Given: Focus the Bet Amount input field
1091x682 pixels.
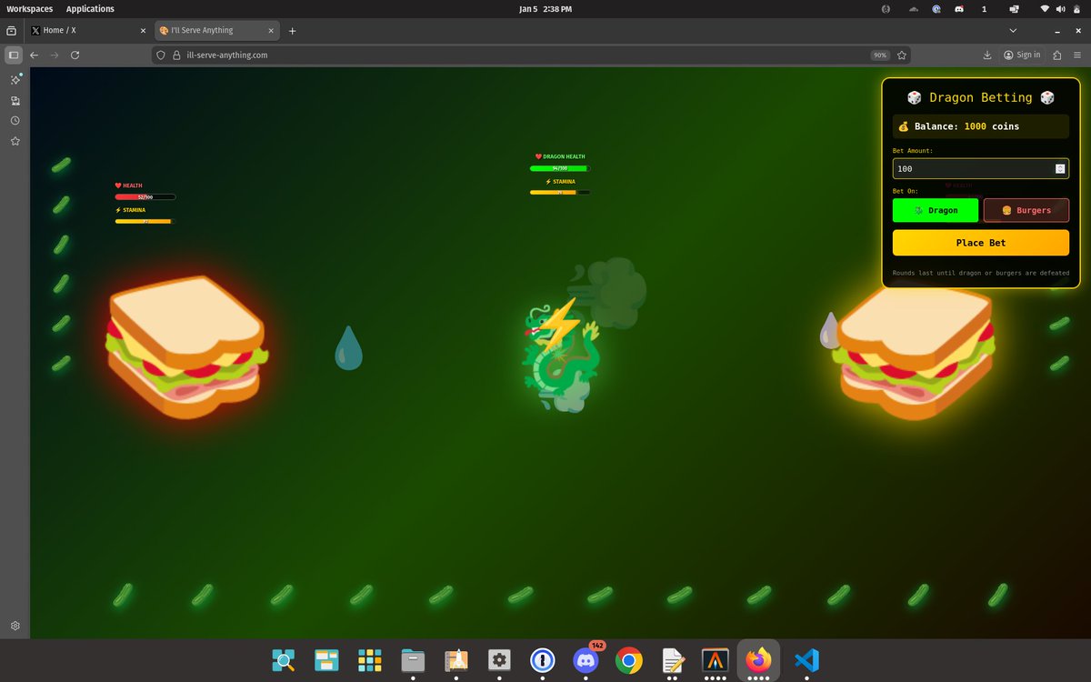Looking at the screenshot, I should click(x=980, y=168).
